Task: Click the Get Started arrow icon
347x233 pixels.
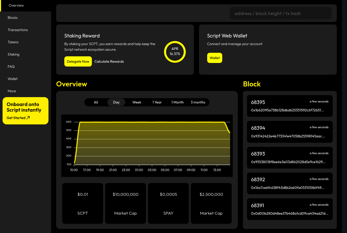Action: 28,118
